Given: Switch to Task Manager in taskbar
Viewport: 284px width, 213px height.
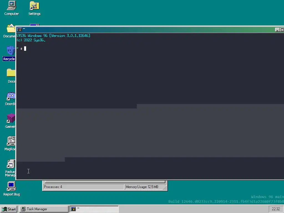Looking at the screenshot, I should click(x=44, y=209).
